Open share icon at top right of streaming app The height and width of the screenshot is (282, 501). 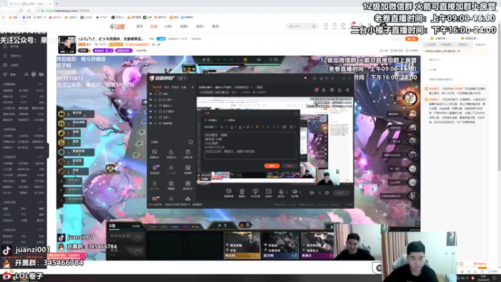(348, 90)
